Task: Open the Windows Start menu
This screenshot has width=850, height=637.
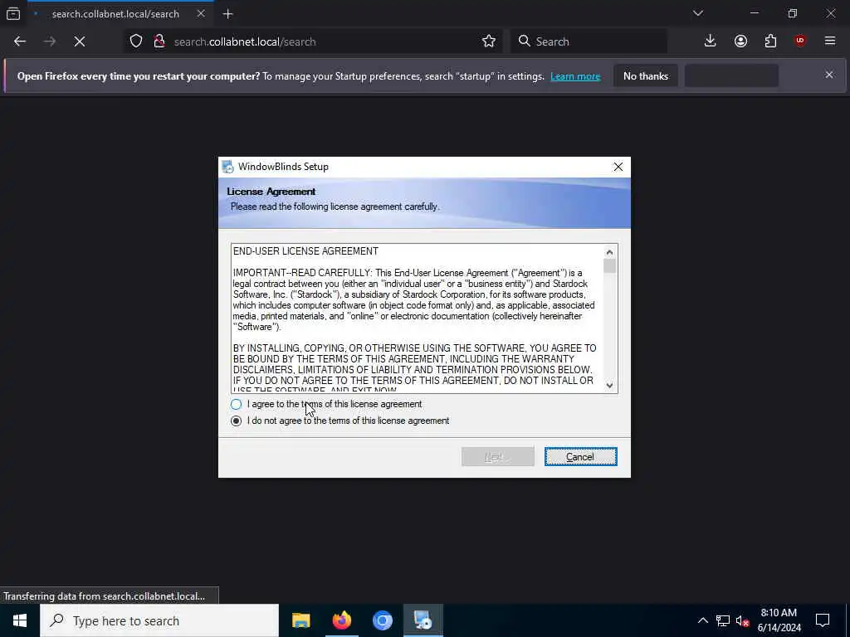Action: [x=20, y=620]
